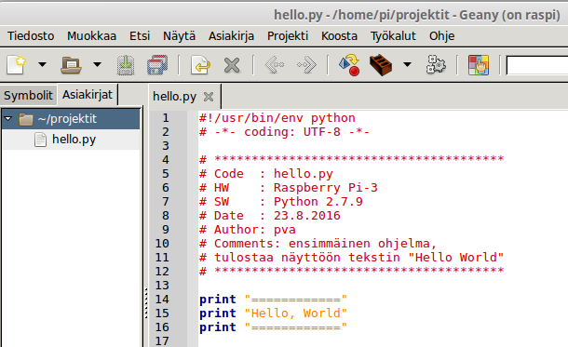Open the build options dropdown arrow
The image size is (568, 347).
tap(408, 65)
